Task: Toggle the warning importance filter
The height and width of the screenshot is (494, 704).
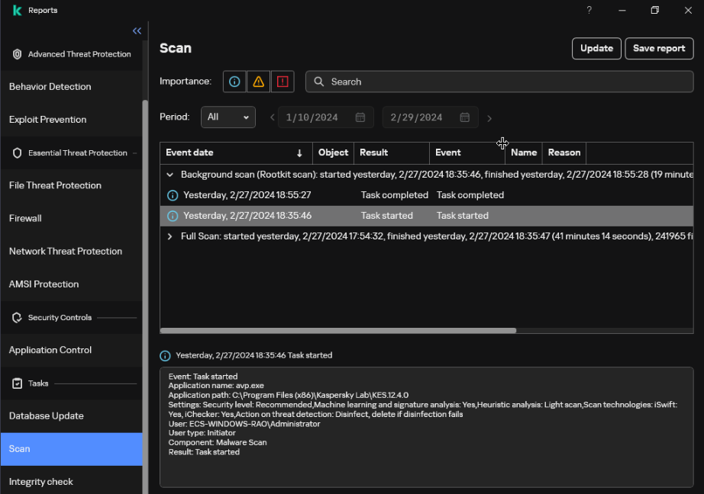Action: coord(259,82)
